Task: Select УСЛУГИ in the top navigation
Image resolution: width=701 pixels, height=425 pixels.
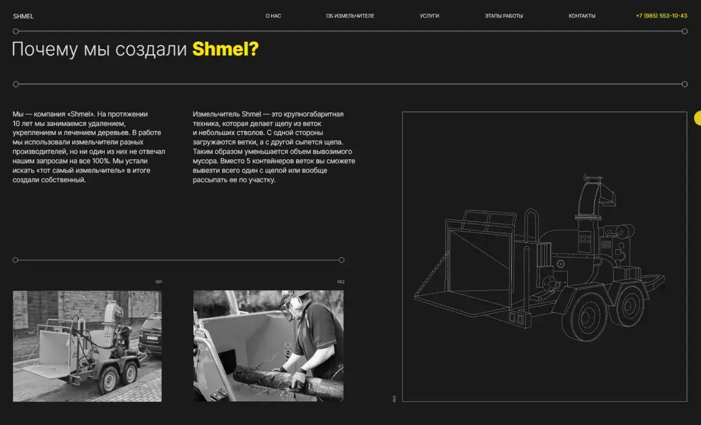Action: pos(429,16)
